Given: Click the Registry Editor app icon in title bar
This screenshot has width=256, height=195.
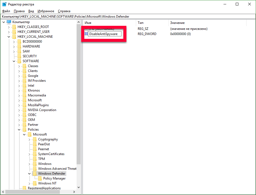Looking at the screenshot, I should click(4, 4).
